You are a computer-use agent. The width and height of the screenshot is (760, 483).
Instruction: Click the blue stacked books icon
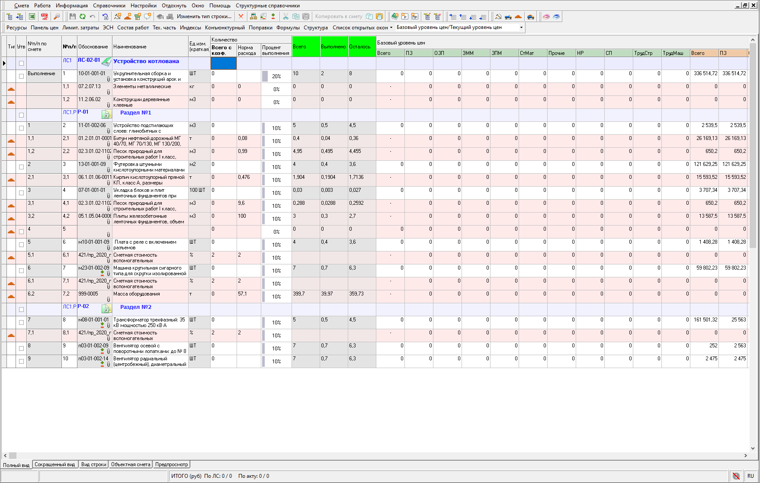[x=556, y=16]
